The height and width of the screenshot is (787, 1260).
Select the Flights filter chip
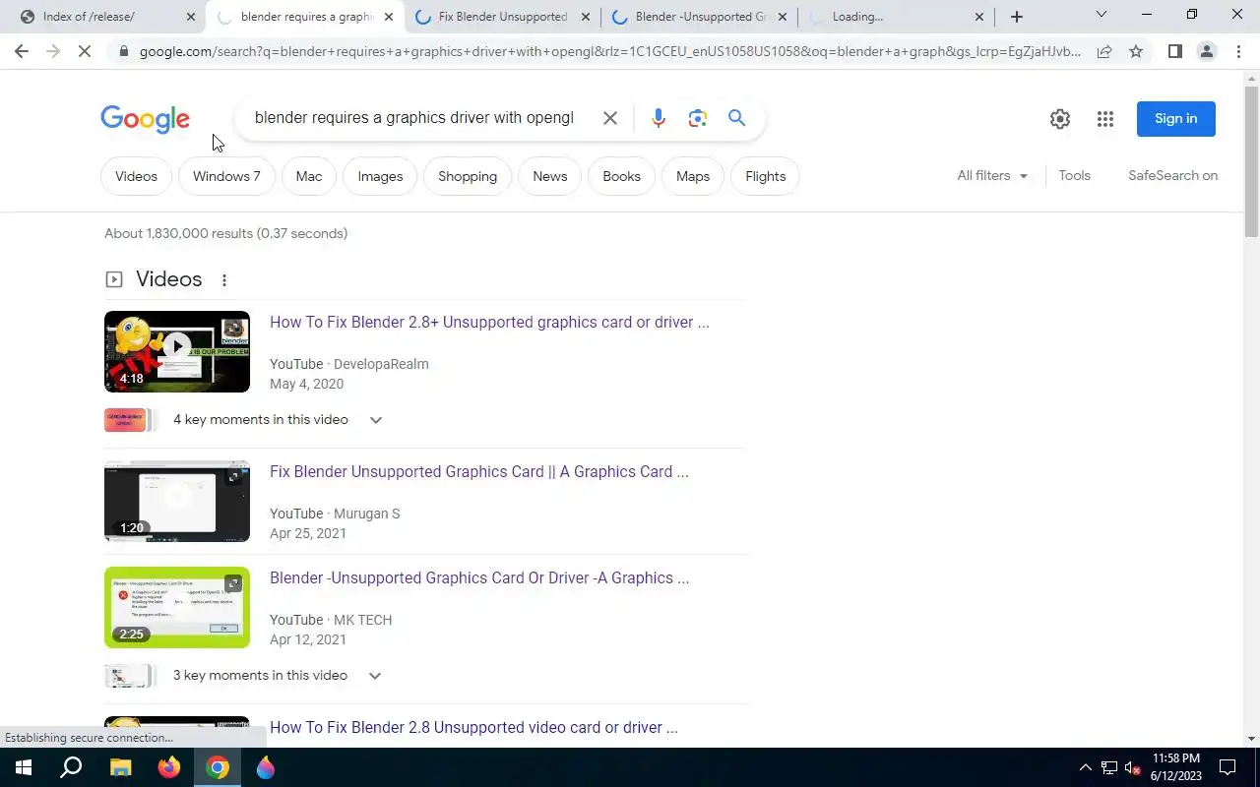[x=766, y=176]
